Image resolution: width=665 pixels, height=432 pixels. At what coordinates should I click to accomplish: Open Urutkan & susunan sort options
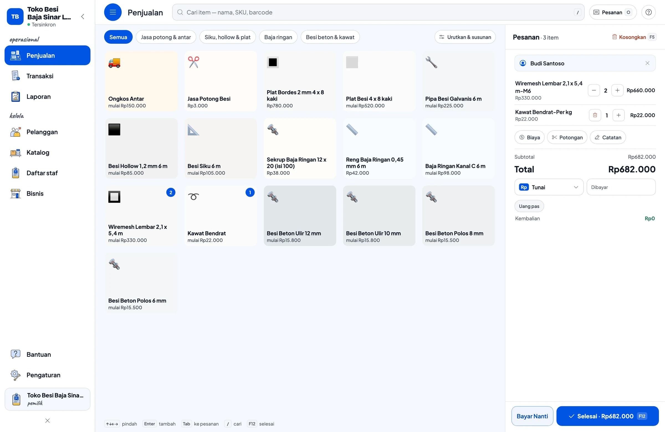465,37
